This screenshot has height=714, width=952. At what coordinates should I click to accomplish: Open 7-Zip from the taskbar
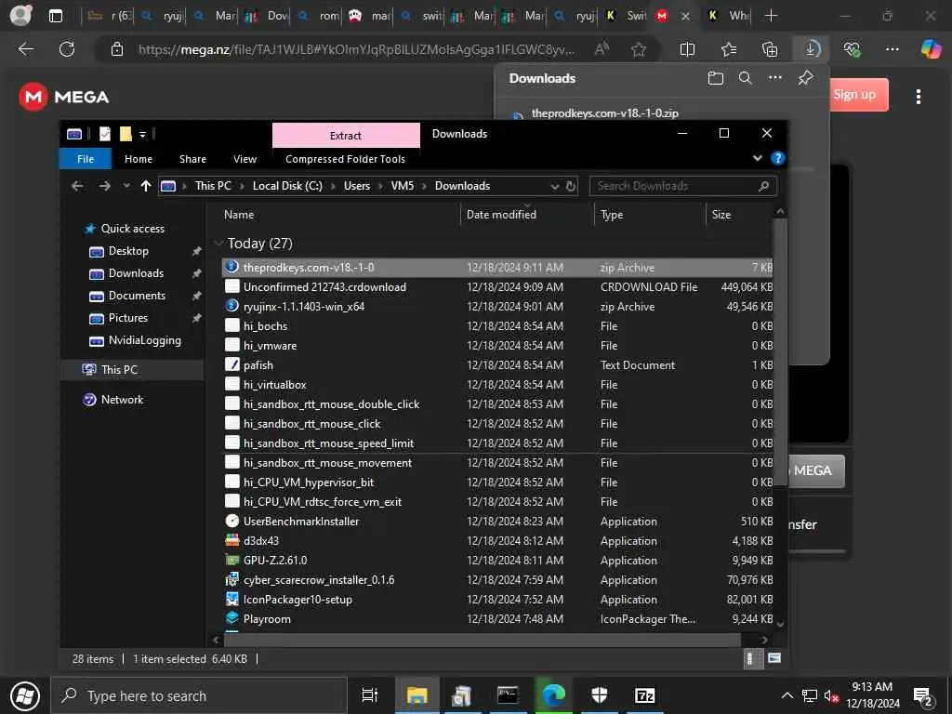click(x=644, y=695)
